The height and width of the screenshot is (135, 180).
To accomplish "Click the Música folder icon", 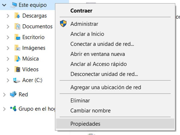I will pos(17,59).
